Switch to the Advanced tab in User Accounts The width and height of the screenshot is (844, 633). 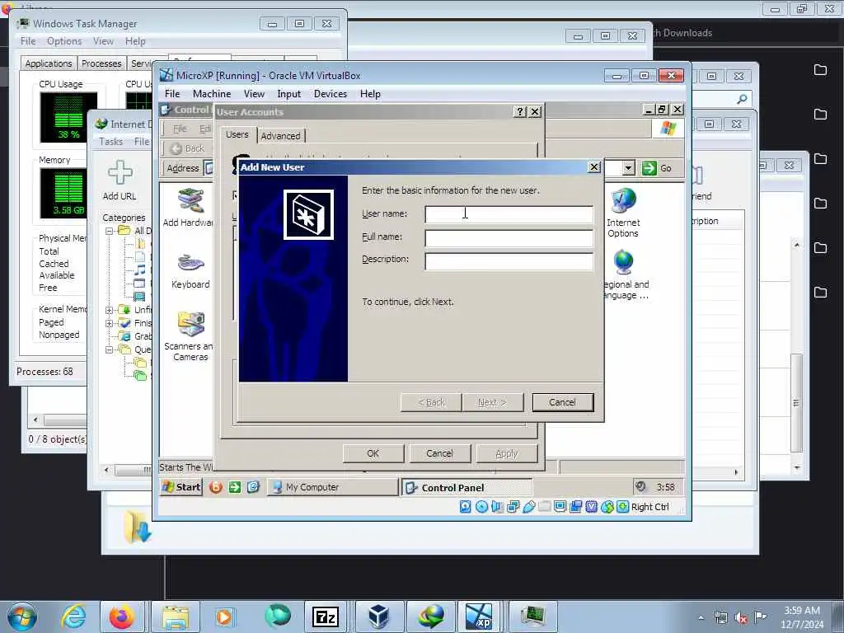(280, 136)
